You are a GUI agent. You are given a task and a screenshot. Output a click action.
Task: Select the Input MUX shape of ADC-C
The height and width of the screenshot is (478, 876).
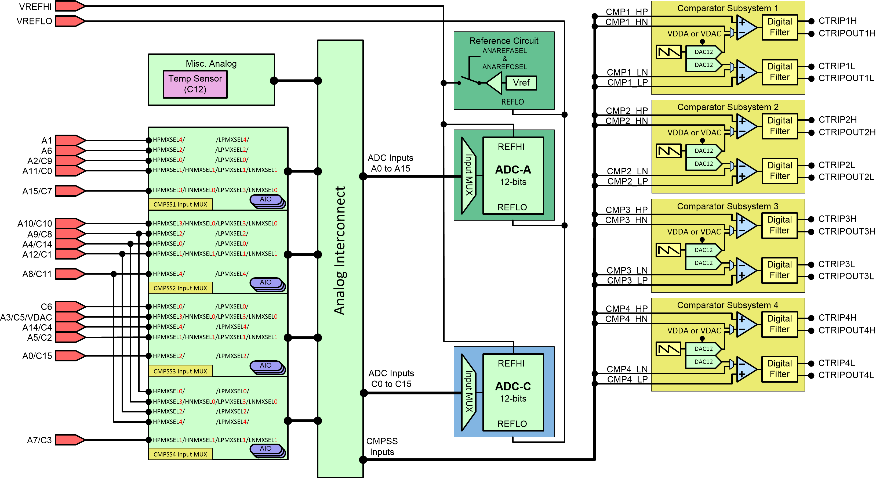click(x=469, y=393)
